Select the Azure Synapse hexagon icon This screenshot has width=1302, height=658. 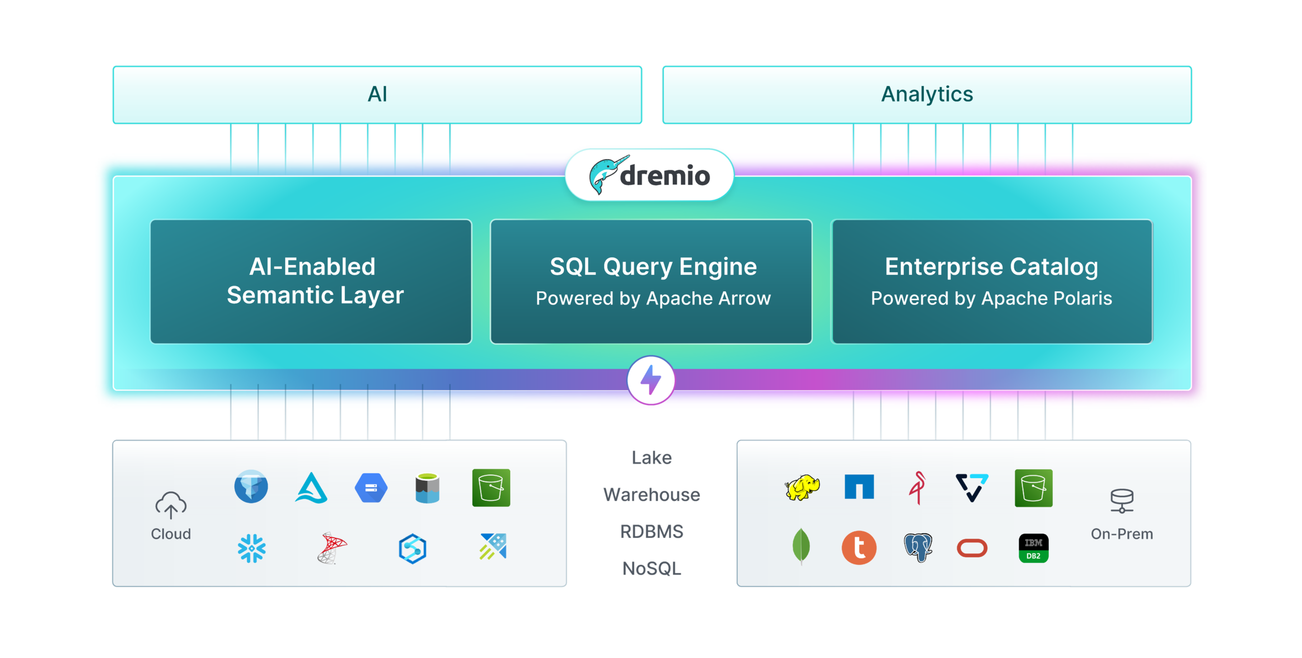pos(412,548)
